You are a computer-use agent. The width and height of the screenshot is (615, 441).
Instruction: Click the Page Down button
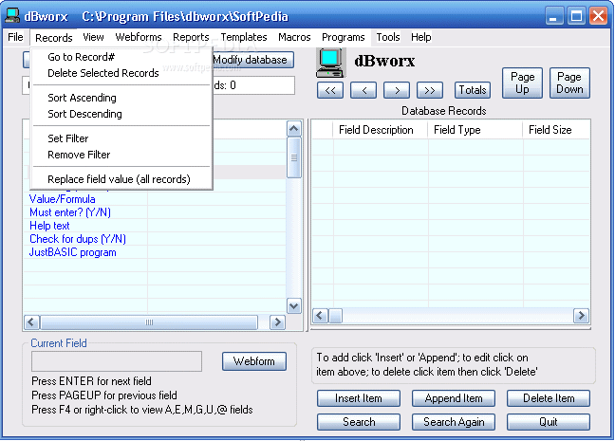pyautogui.click(x=569, y=83)
